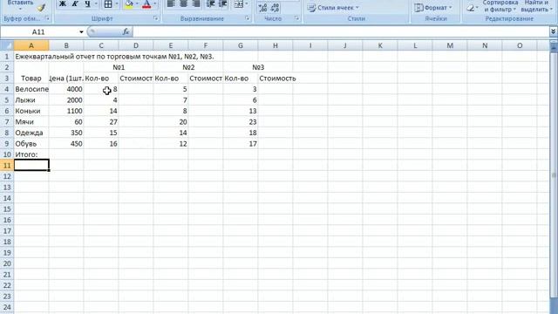Open Число group dialog launcher
The image size is (558, 314).
coord(296,18)
